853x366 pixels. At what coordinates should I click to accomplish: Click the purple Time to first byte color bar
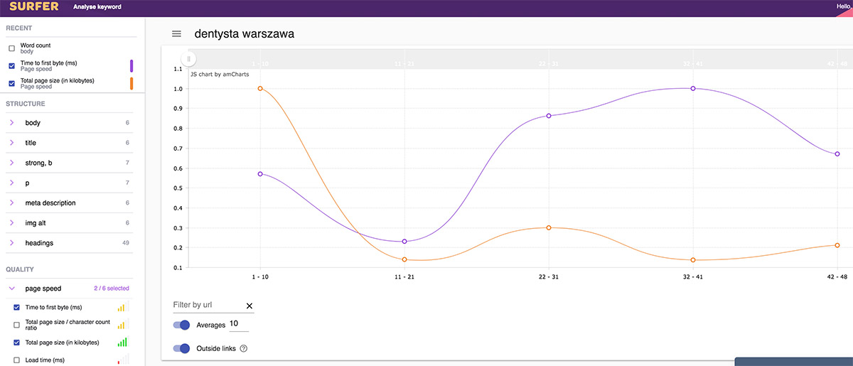click(132, 66)
